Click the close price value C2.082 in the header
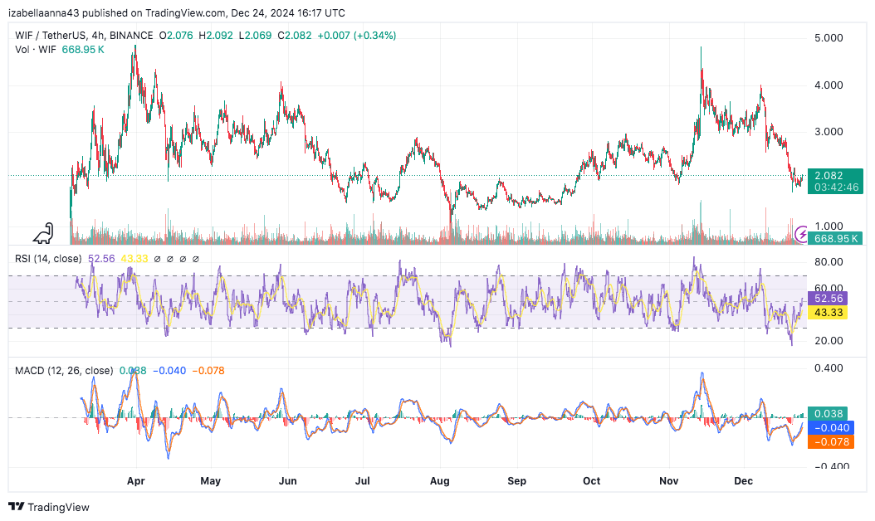The width and height of the screenshot is (875, 521). coord(294,35)
